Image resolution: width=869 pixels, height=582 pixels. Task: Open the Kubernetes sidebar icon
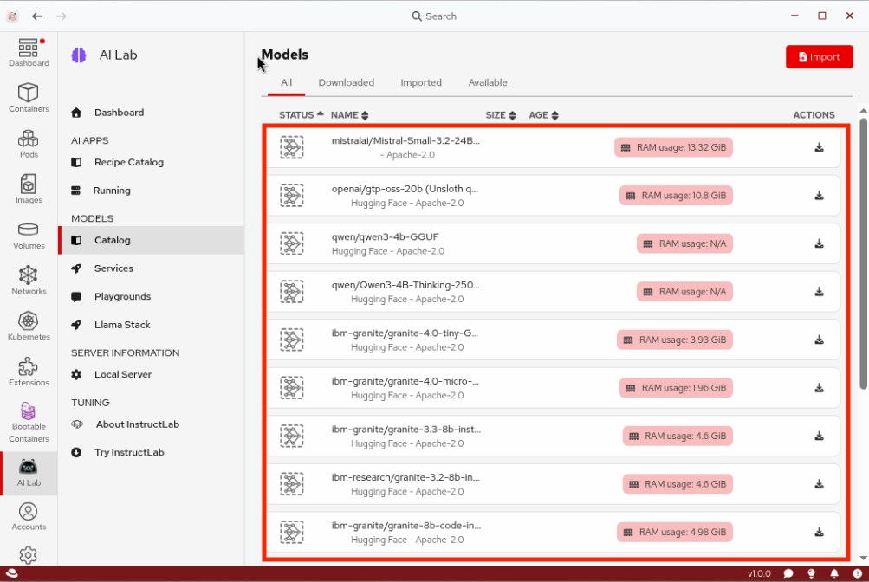[29, 326]
